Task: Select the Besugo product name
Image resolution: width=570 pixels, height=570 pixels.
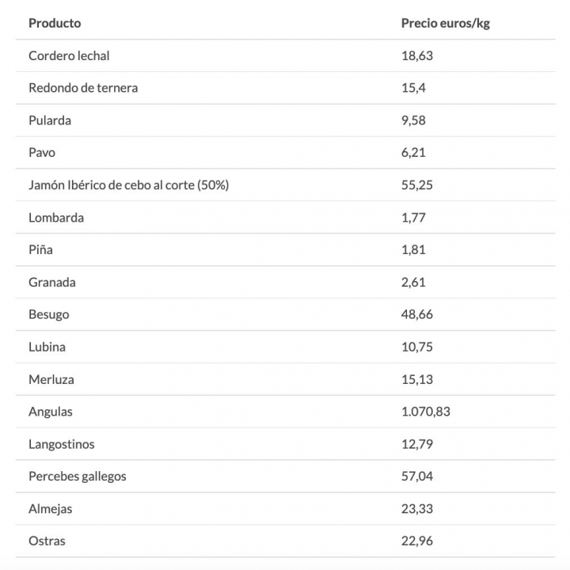Action: coord(49,314)
